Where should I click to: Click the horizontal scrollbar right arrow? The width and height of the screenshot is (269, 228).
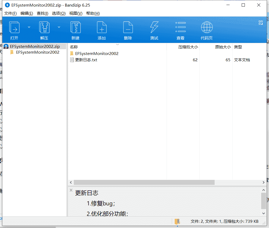pos(263,182)
